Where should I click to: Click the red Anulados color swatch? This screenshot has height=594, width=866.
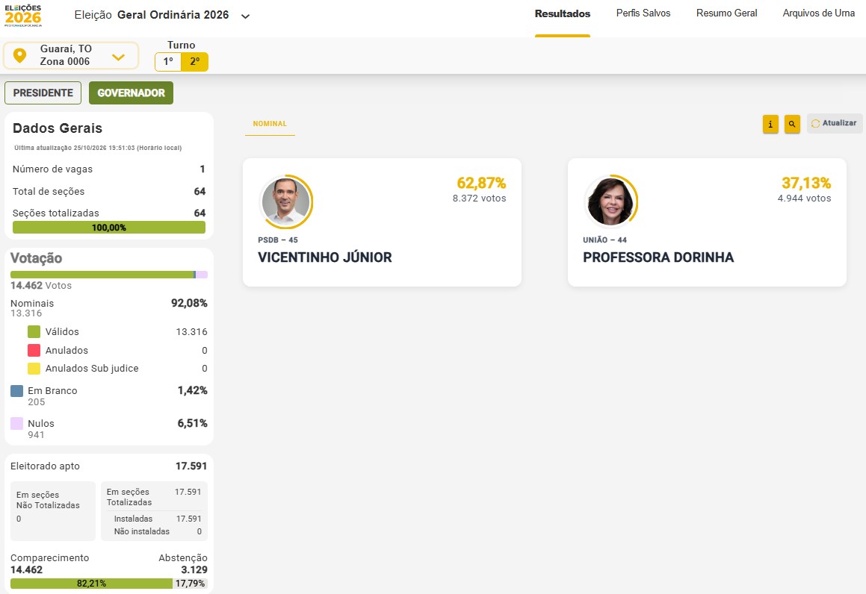34,350
